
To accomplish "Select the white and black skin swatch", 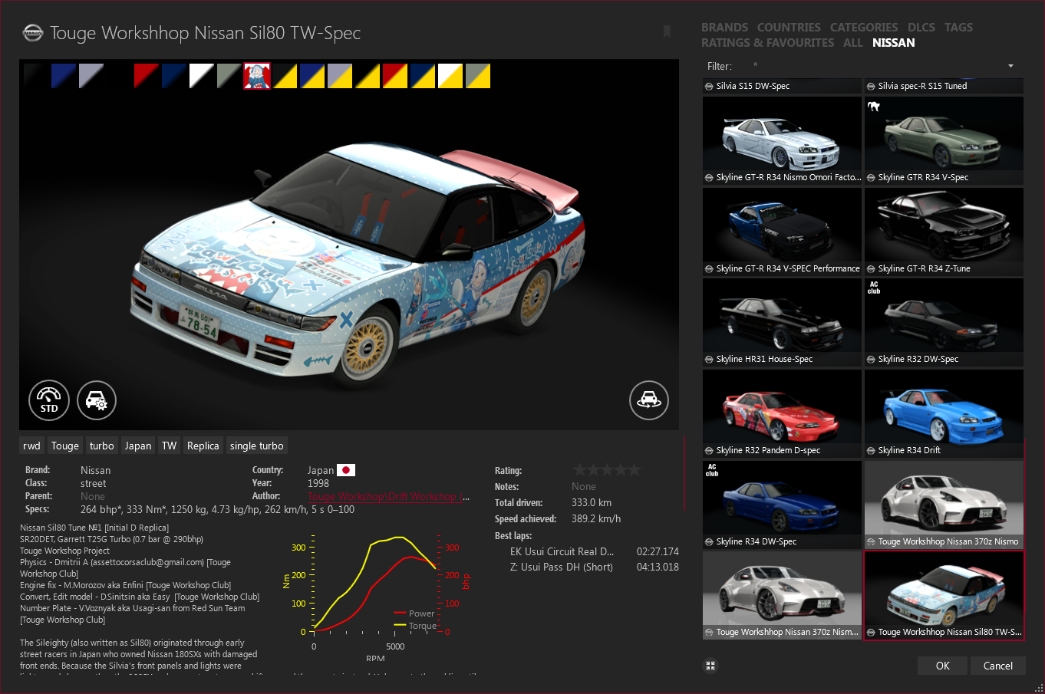I will coord(202,76).
